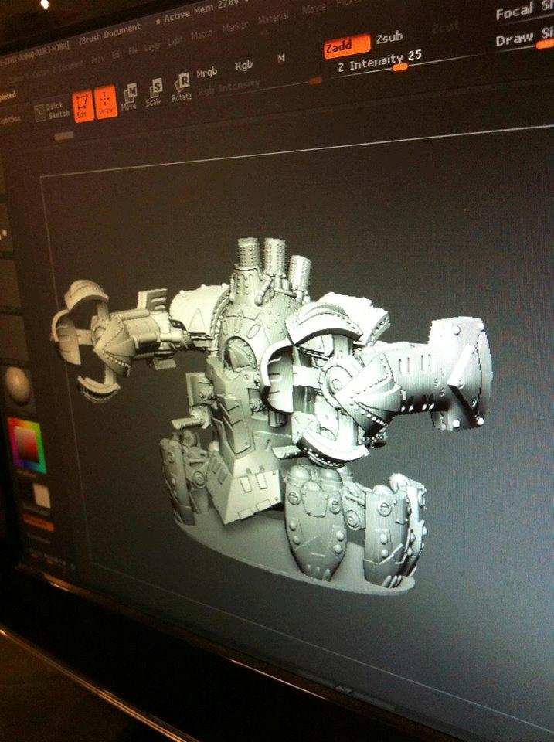
Task: Activate the Edit mode button
Action: [x=83, y=107]
